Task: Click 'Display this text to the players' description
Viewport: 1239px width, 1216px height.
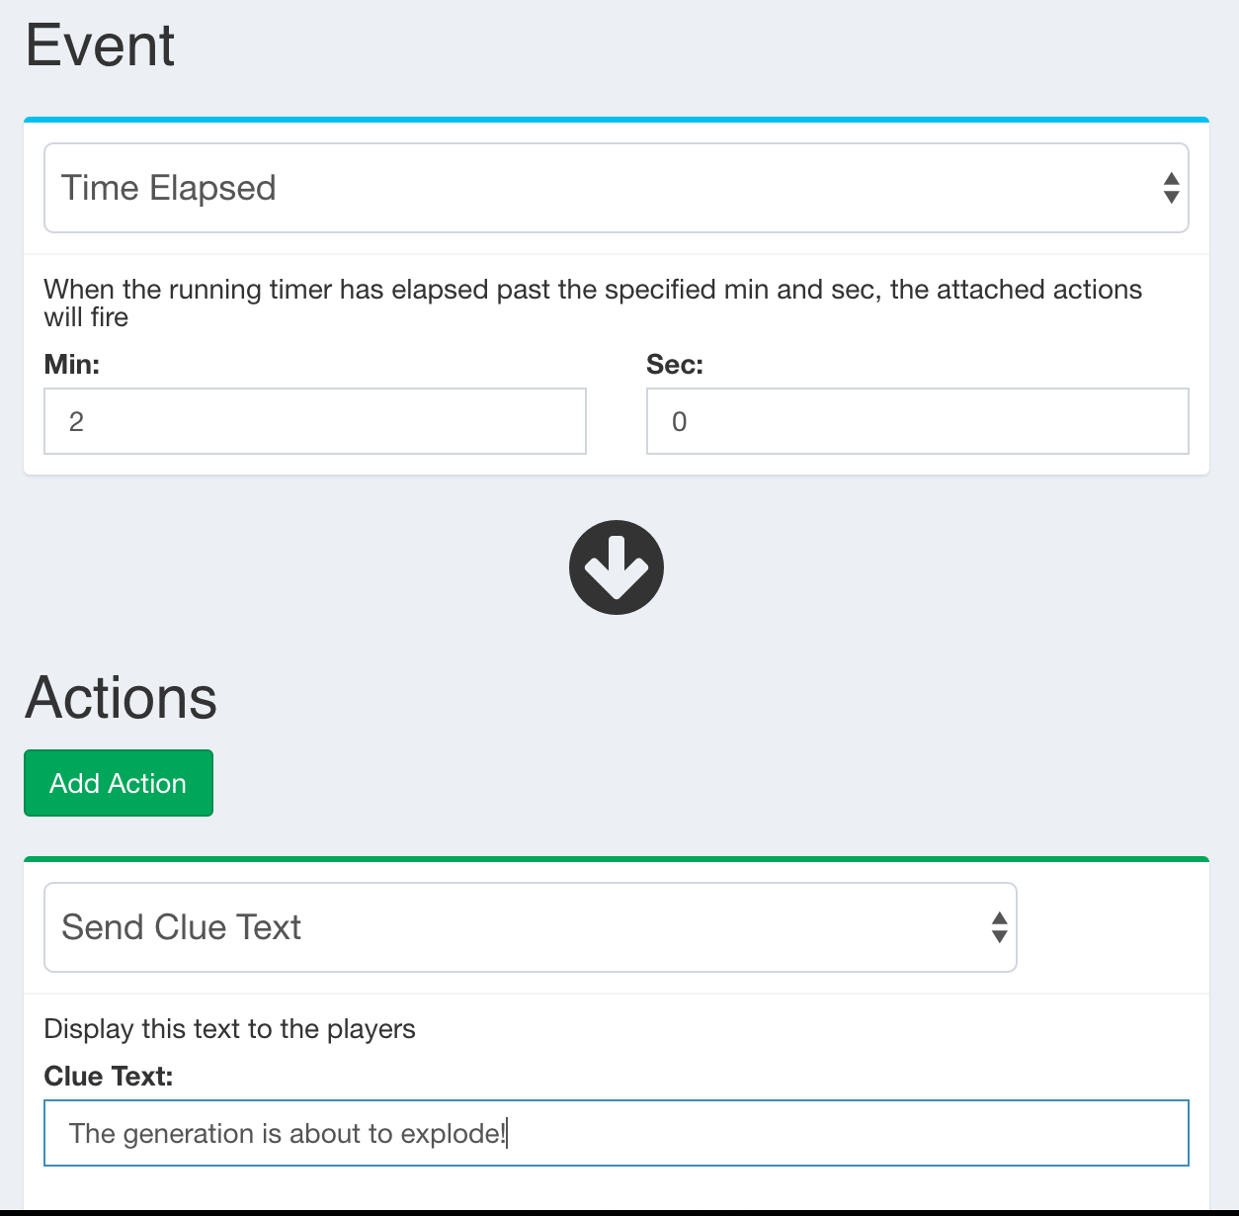Action: point(230,1029)
